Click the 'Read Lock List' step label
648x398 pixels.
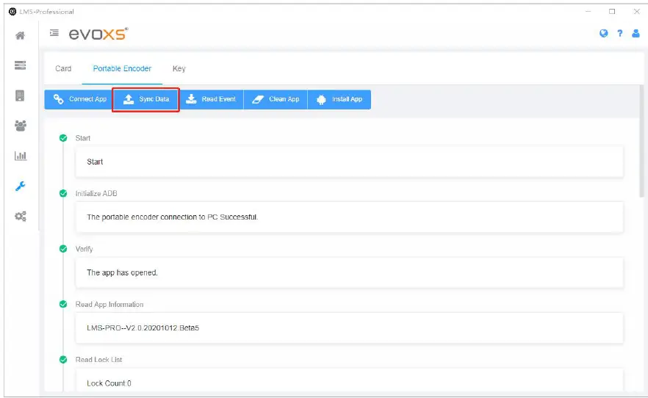[x=98, y=360]
